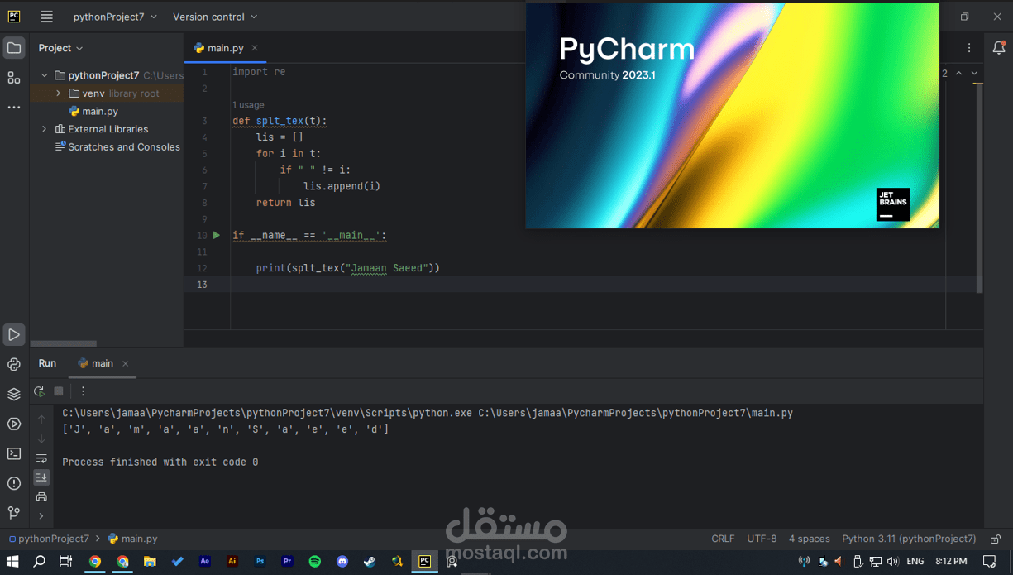The height and width of the screenshot is (575, 1013).
Task: Open After Effects from the taskbar
Action: coord(205,561)
